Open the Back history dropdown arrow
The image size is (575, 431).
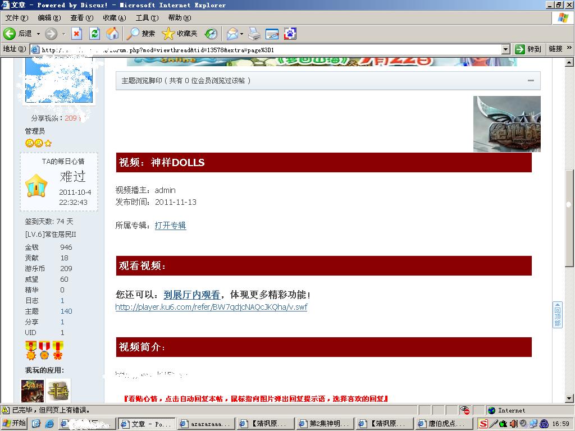pyautogui.click(x=38, y=34)
